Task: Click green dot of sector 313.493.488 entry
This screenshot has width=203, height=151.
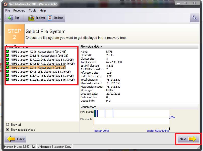Action: (8, 75)
